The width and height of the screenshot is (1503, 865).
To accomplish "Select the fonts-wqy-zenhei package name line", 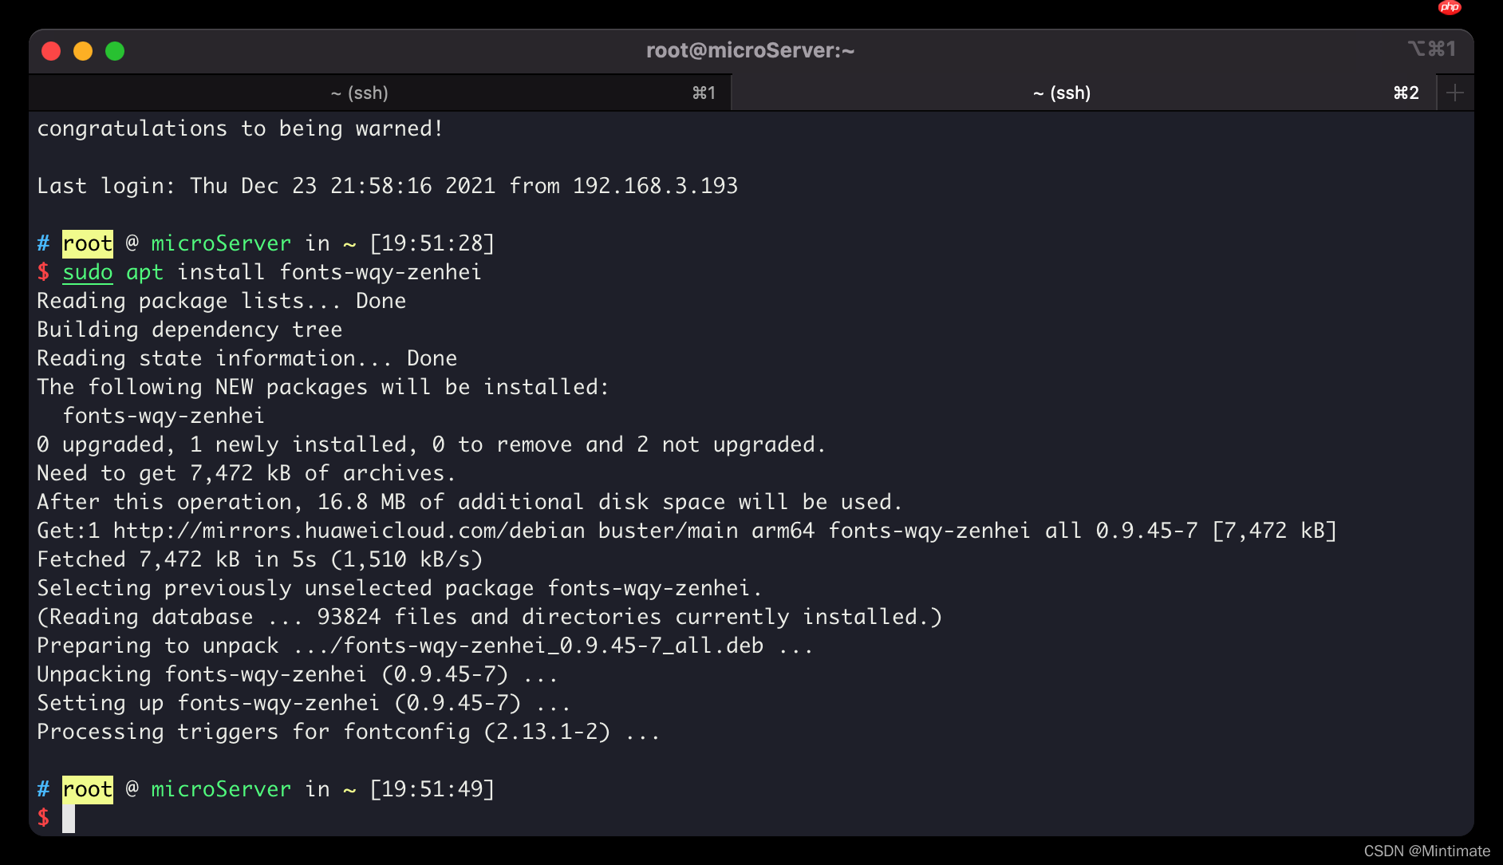I will (163, 415).
